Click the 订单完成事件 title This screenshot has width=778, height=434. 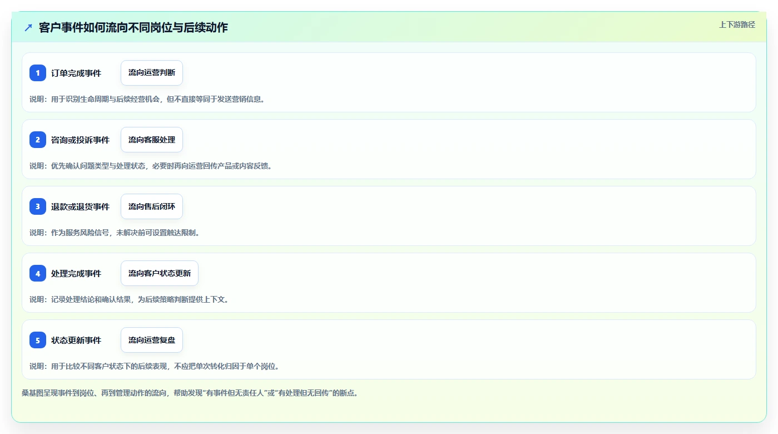76,73
